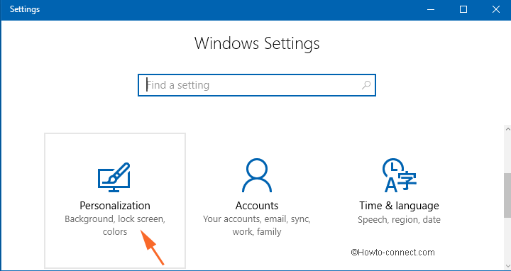Click the Howto-connect.com watermark text
The image size is (511, 271).
pyautogui.click(x=392, y=253)
